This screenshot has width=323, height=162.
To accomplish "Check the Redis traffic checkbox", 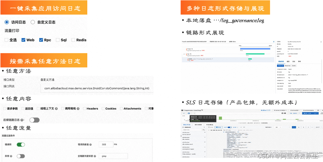I will pyautogui.click(x=73, y=40).
